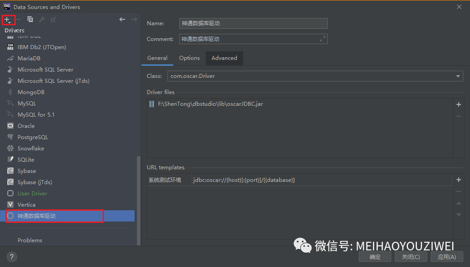
Task: Select MariaDB driver
Action: (68, 59)
